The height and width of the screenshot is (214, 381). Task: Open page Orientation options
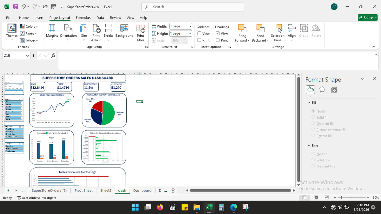point(68,33)
